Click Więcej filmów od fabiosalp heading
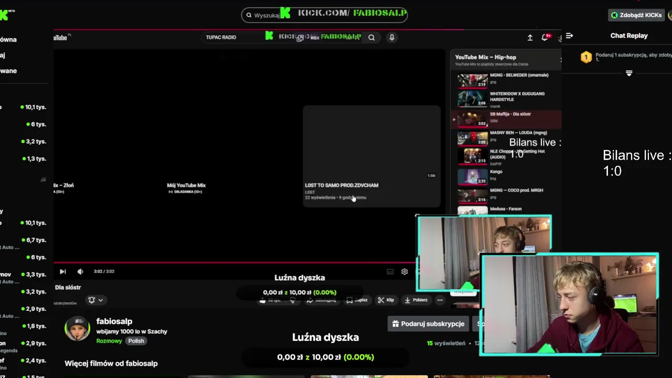This screenshot has width=672, height=378. pos(111,363)
